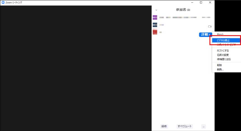Collapse participants panel with top-left chevron

pyautogui.click(x=156, y=10)
